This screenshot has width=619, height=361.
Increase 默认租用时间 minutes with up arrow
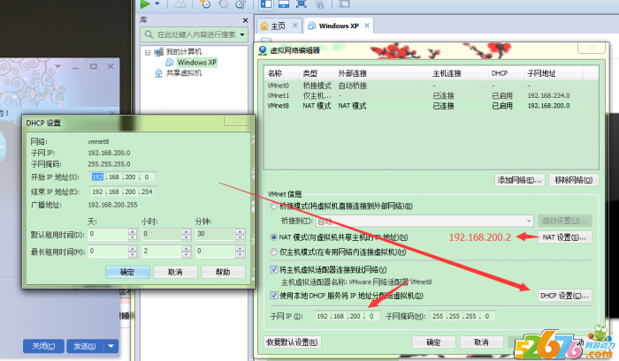tap(240, 232)
